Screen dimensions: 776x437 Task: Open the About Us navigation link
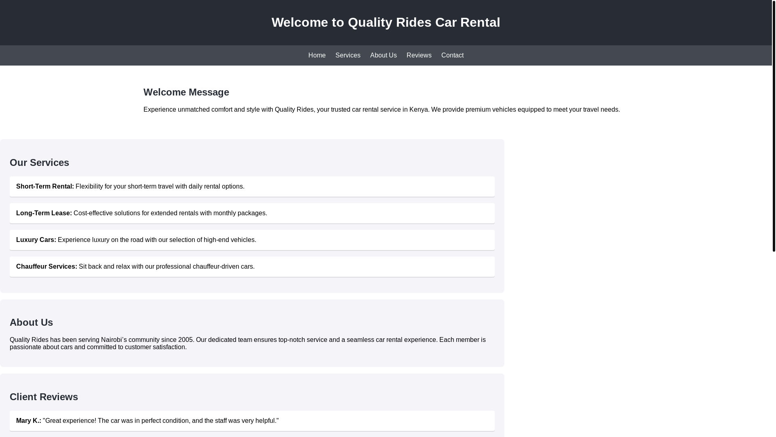tap(383, 55)
